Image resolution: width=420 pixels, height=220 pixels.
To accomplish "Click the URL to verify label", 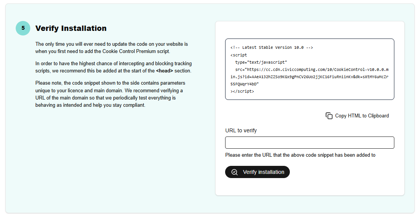I will pyautogui.click(x=241, y=130).
